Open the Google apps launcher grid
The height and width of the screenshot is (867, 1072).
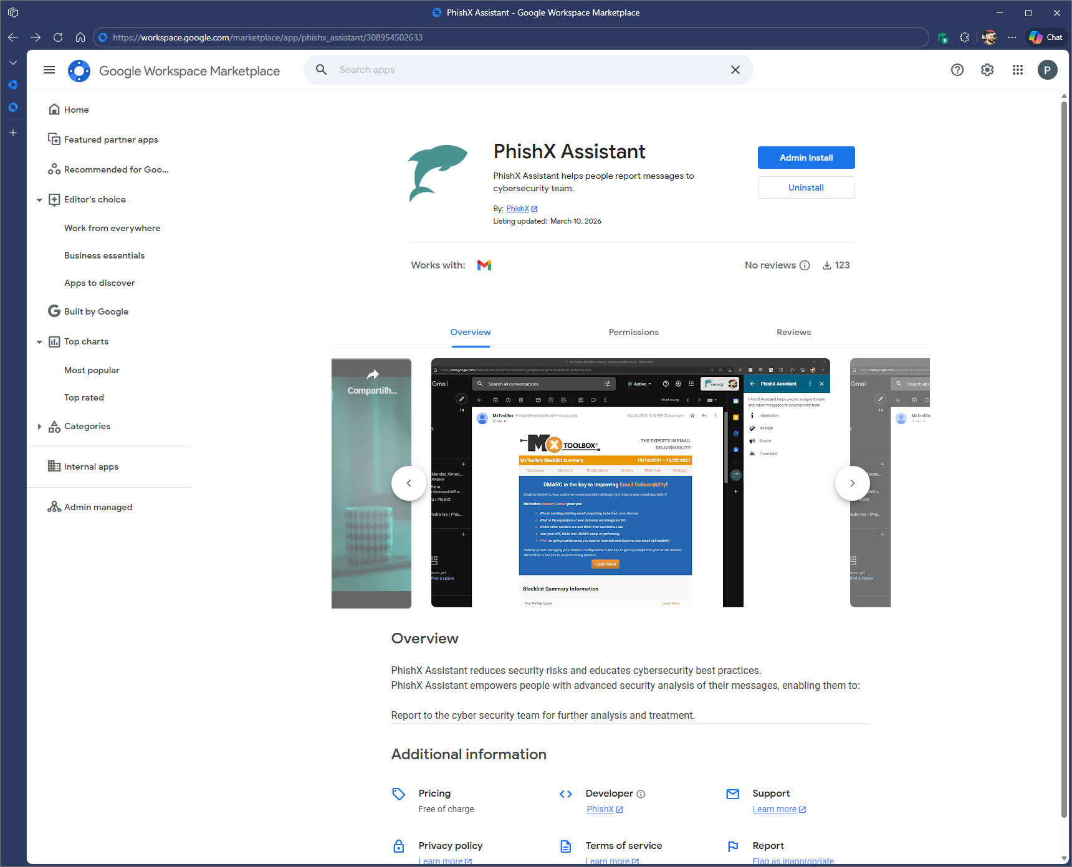tap(1017, 70)
